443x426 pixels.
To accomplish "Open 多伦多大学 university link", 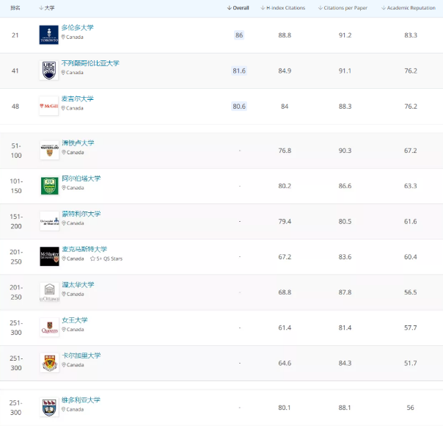I will coord(78,28).
